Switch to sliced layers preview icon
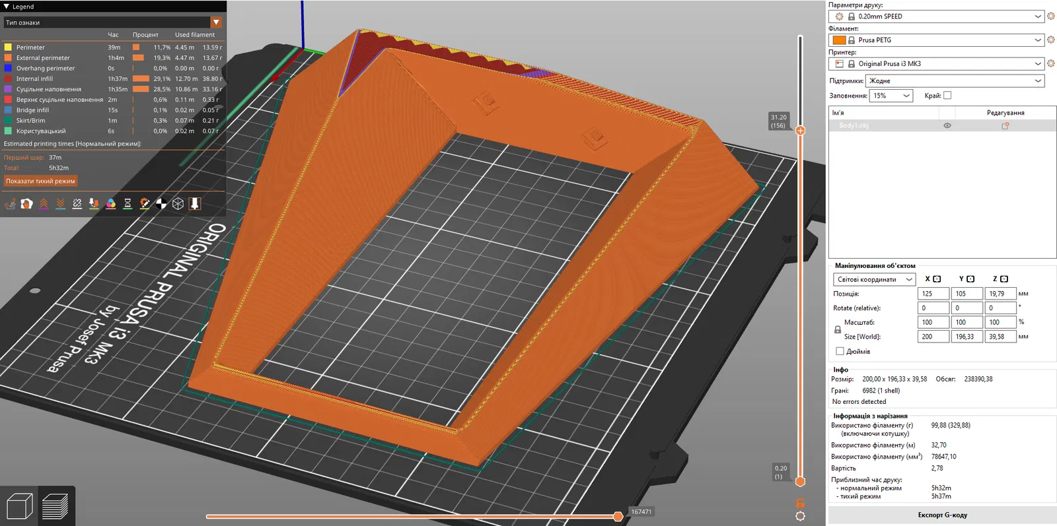The image size is (1057, 526). coord(55,507)
